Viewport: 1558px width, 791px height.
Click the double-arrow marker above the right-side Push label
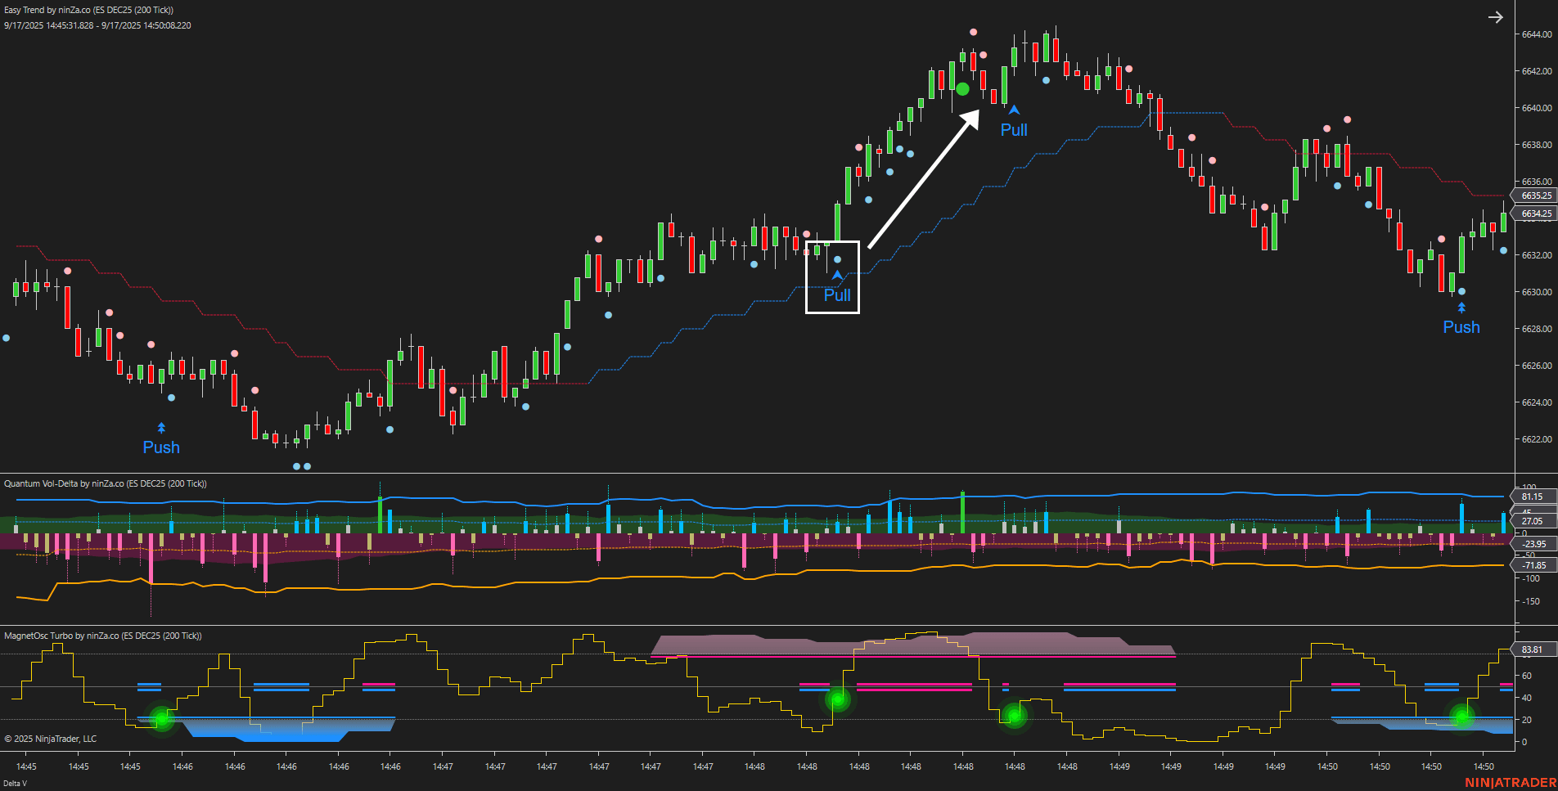click(x=1461, y=308)
